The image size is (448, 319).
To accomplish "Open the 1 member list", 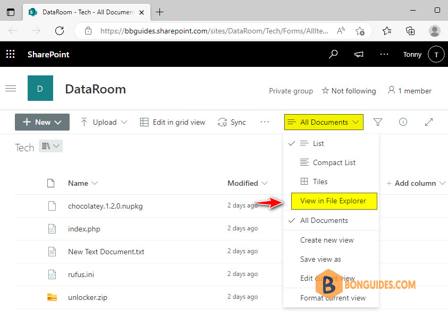I will point(409,91).
